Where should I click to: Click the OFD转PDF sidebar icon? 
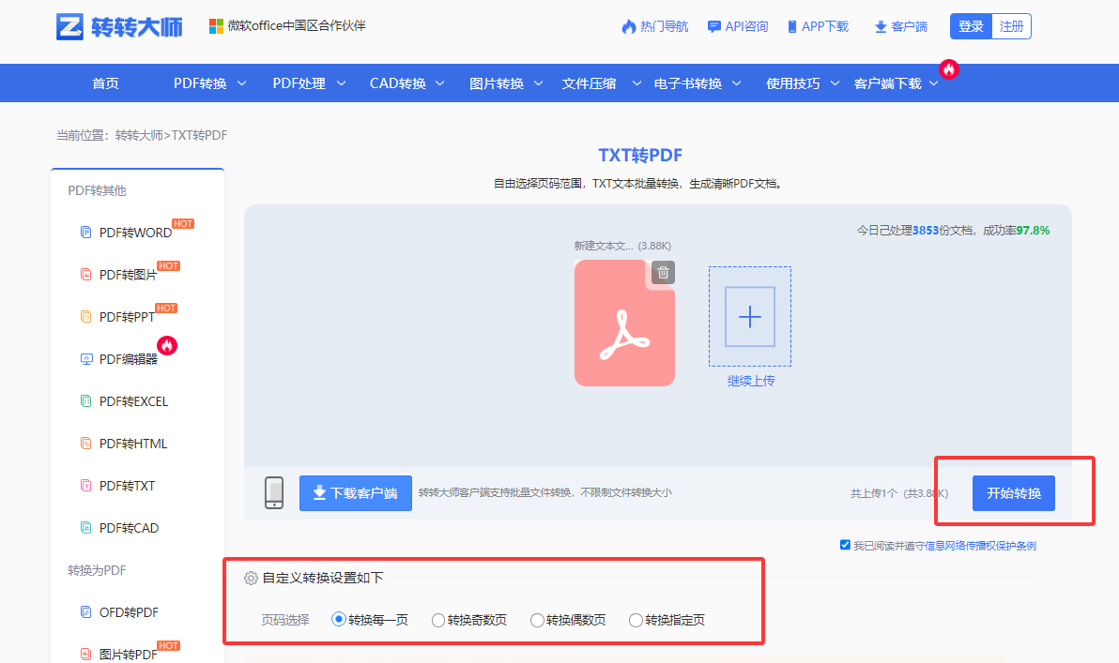85,611
